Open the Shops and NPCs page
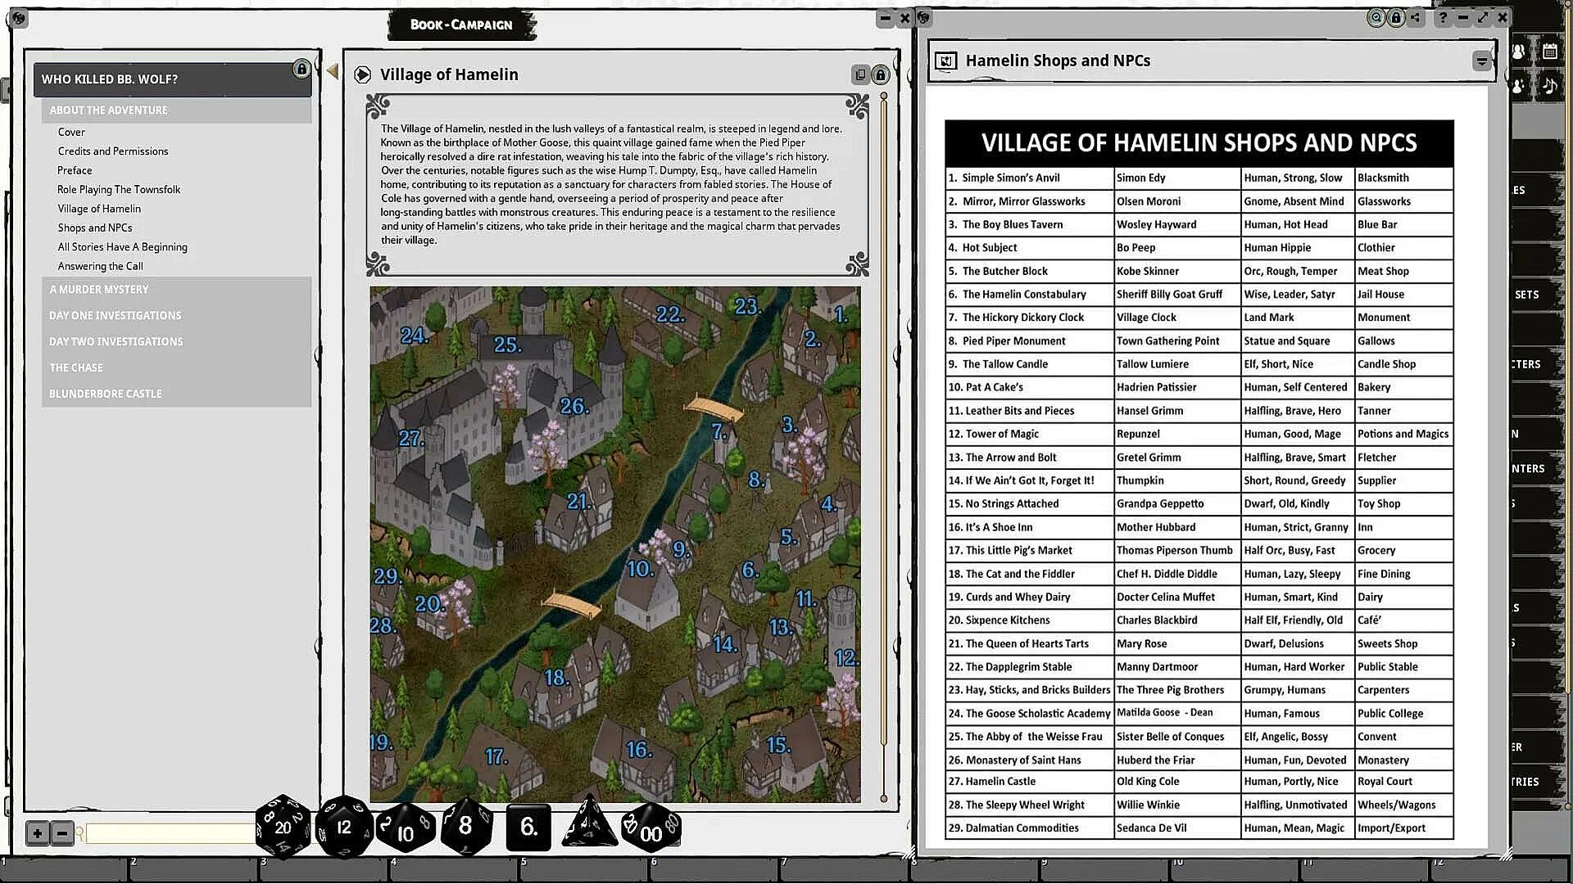The width and height of the screenshot is (1573, 884). 95,228
